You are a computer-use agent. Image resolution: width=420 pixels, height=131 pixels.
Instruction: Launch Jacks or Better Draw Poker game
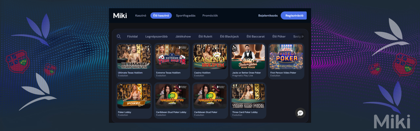click(x=248, y=57)
